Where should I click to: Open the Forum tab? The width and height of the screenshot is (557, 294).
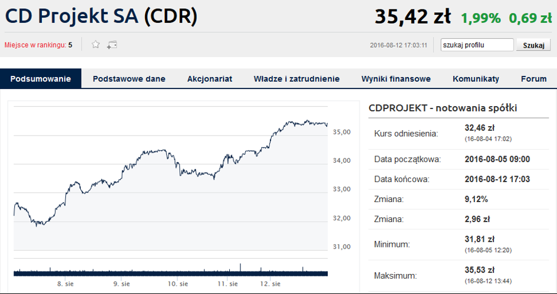pos(533,78)
